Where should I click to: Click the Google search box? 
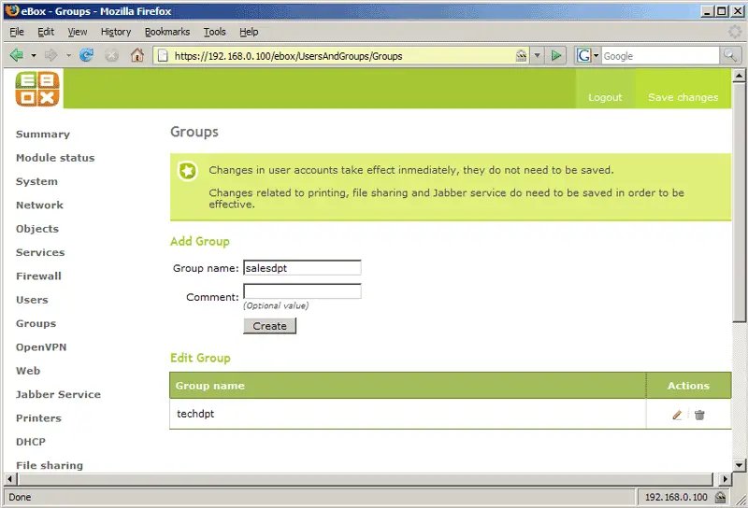point(660,56)
